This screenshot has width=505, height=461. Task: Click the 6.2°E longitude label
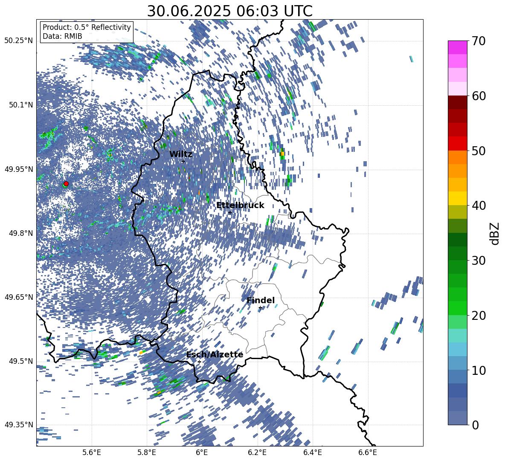[x=257, y=452]
